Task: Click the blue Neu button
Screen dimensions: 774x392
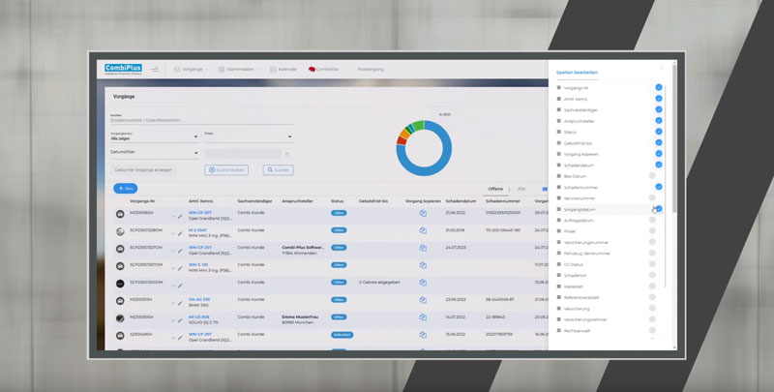Action: click(126, 188)
